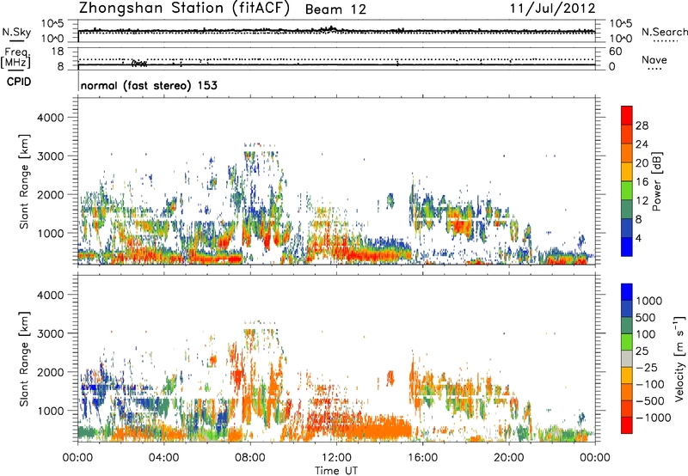The height and width of the screenshot is (476, 688).
Task: Click the 'N.Search' legend label
Action: pos(664,32)
